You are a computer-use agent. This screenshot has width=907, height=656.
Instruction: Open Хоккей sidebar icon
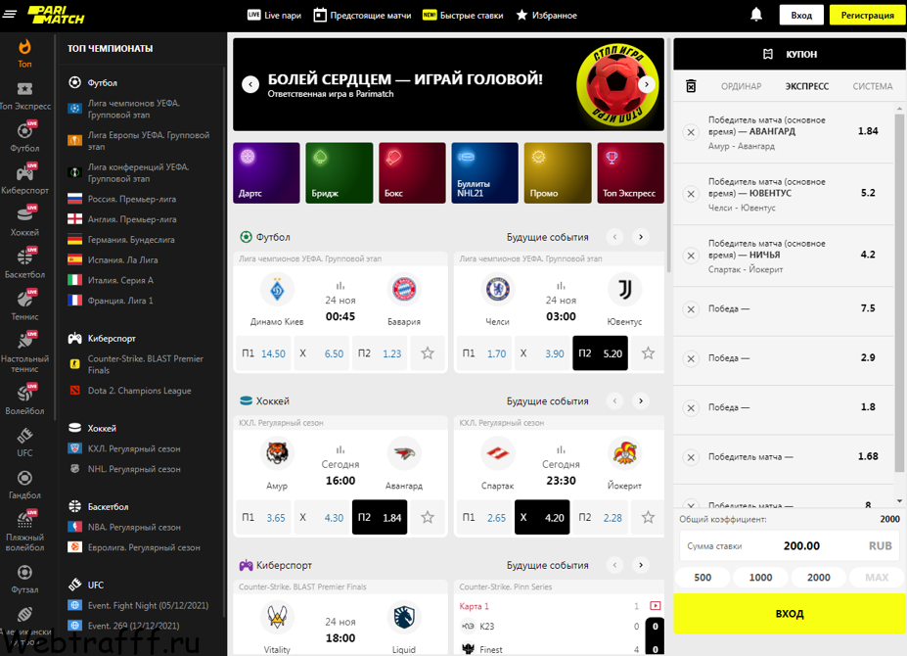click(24, 214)
